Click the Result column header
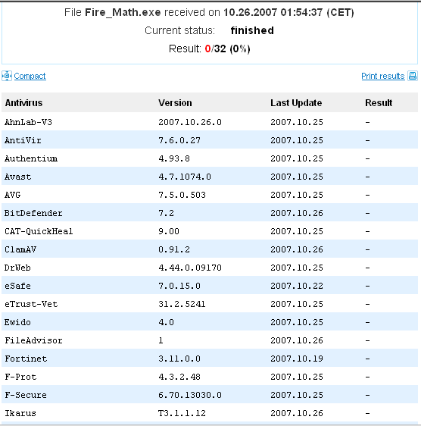The height and width of the screenshot is (426, 421). tap(379, 103)
